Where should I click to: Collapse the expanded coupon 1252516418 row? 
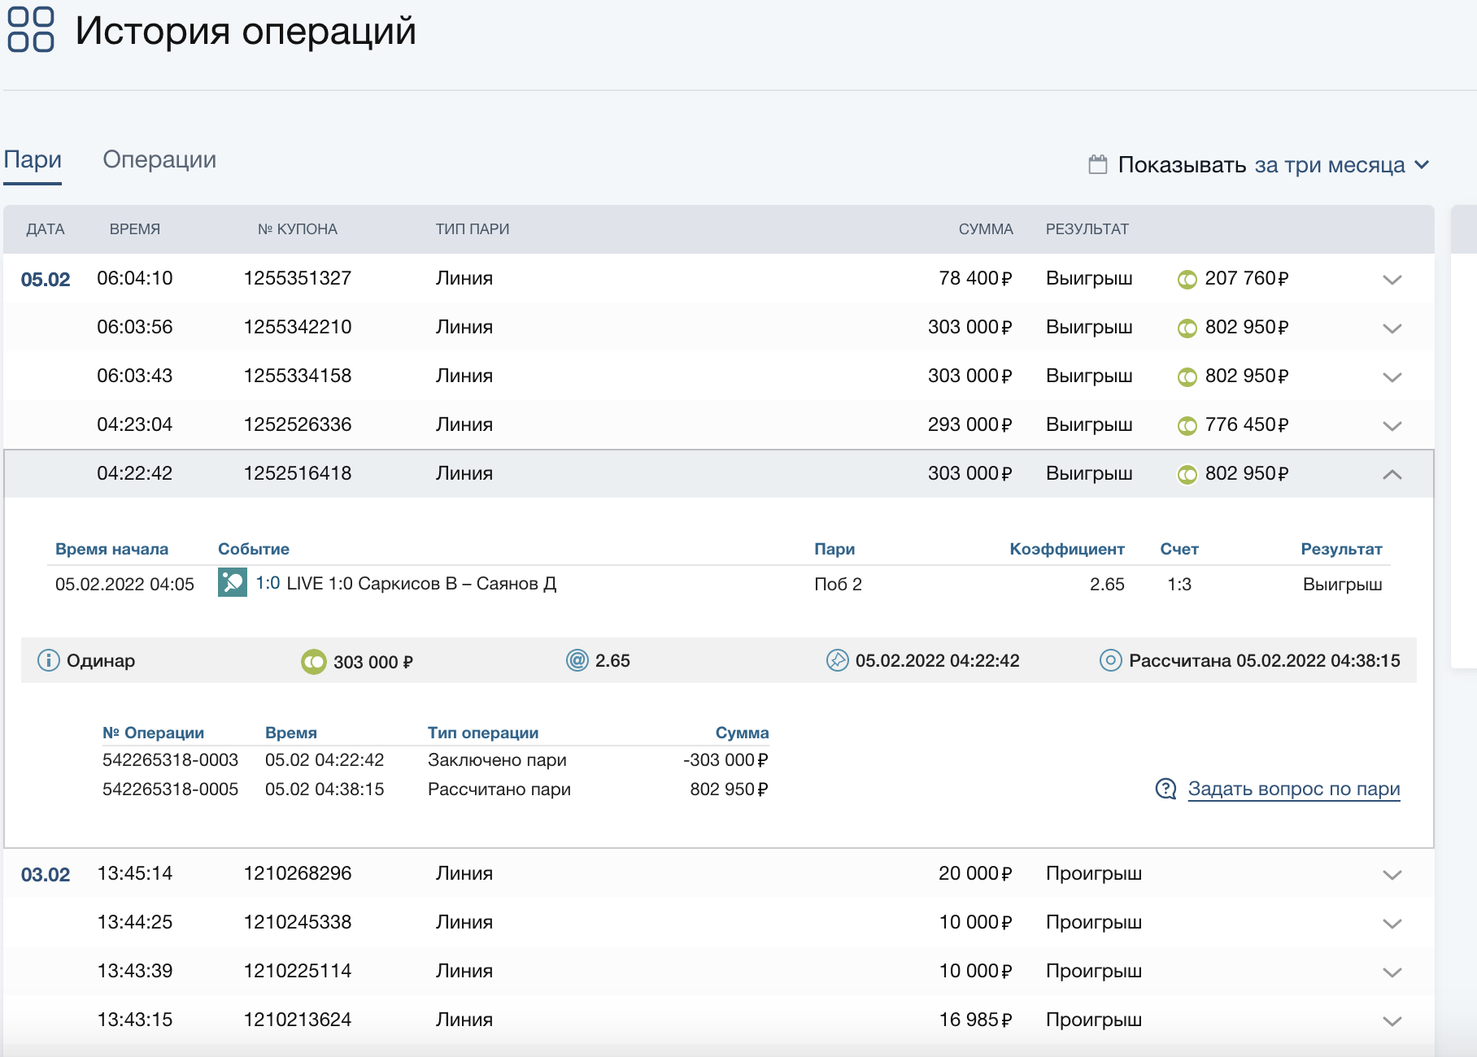pyautogui.click(x=1392, y=474)
